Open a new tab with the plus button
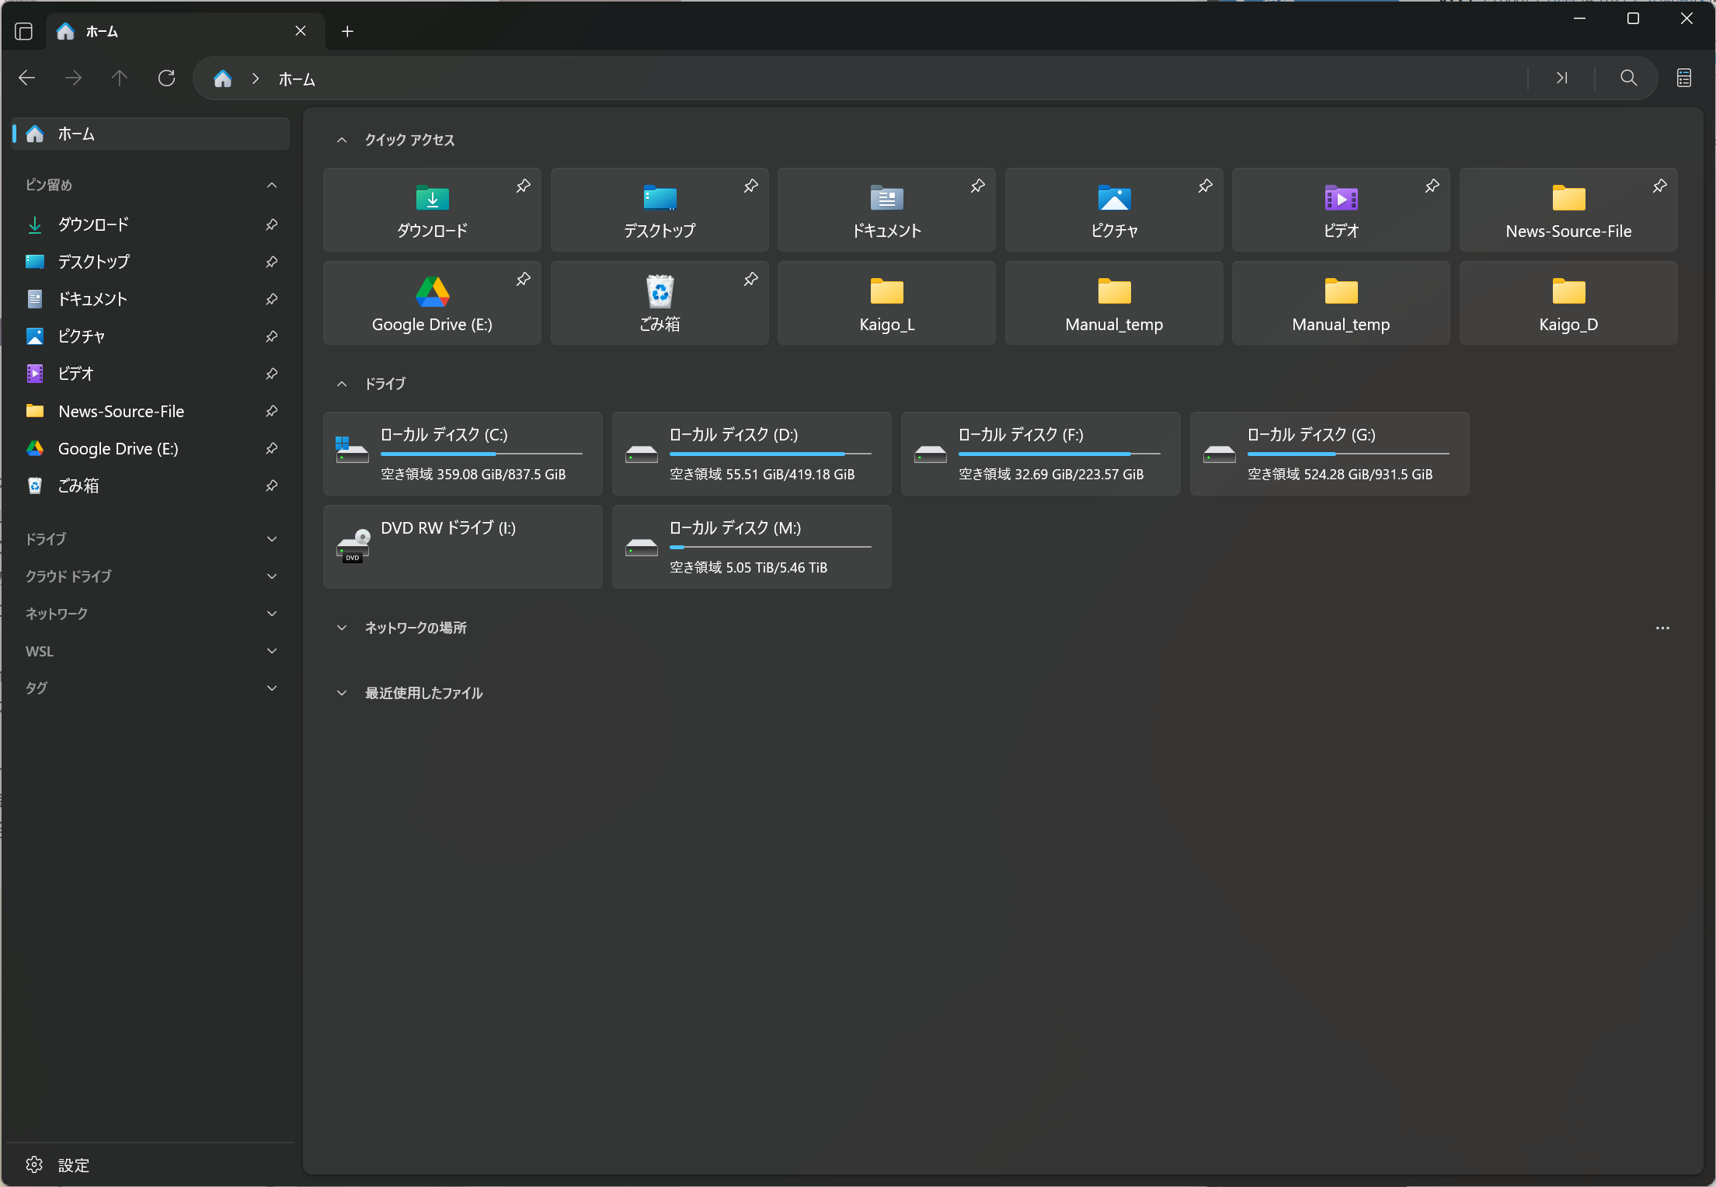 (x=347, y=31)
